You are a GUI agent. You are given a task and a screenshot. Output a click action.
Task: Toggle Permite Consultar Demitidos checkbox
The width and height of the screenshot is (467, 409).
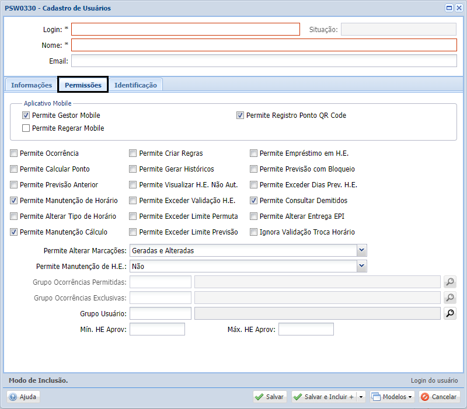(x=254, y=201)
